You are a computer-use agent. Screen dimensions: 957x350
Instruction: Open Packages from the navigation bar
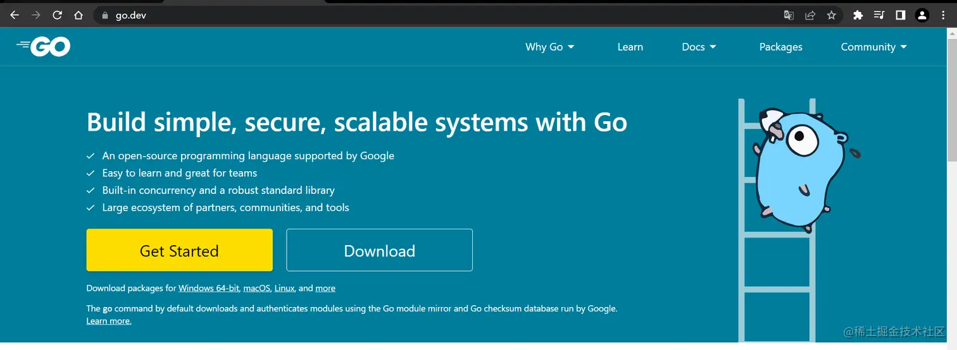click(780, 47)
